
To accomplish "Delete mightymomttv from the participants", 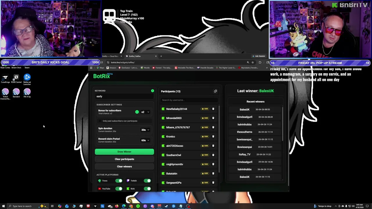I will 213,164.
